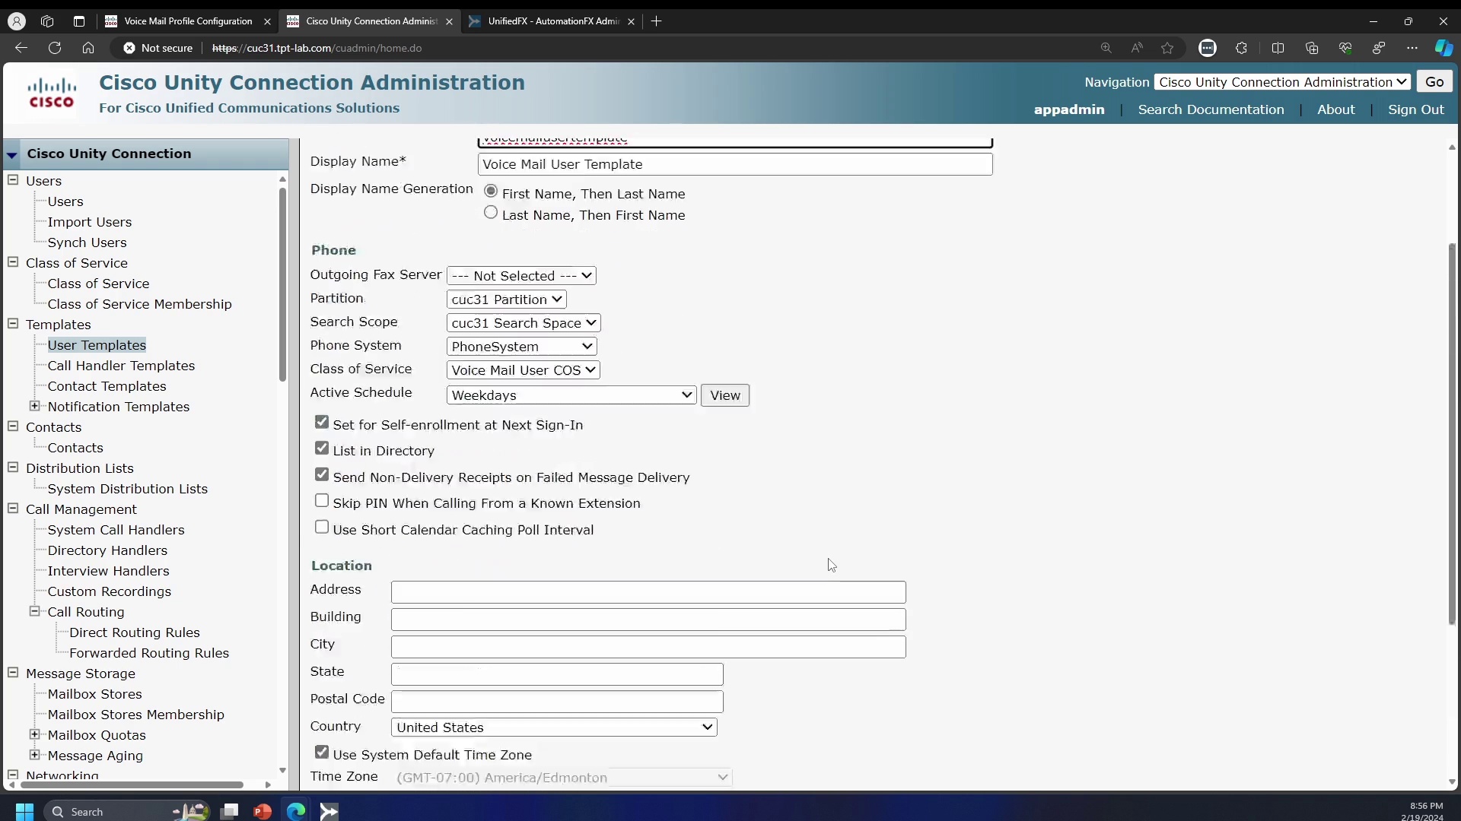Screen dimensions: 1461x821
Task: Close the UnifiedFX AutomationFX tab
Action: coord(631,21)
